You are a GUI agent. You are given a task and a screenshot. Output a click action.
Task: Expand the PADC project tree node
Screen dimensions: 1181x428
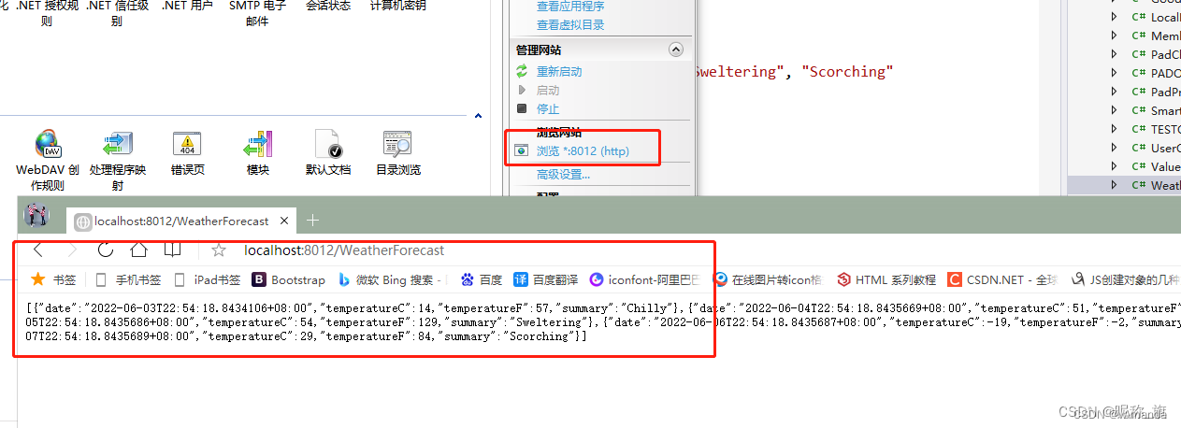1114,73
